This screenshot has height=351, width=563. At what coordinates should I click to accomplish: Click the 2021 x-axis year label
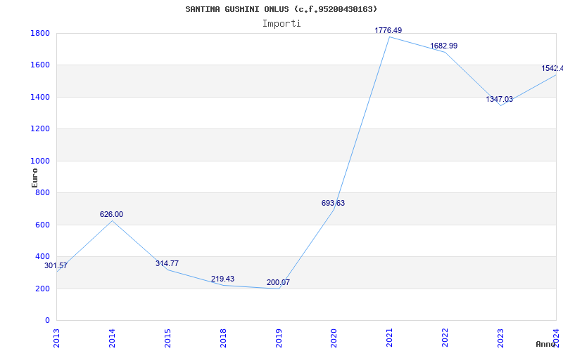point(390,338)
